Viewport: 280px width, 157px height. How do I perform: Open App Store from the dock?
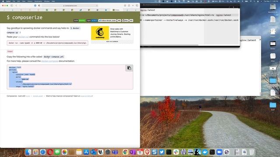(x=86, y=152)
